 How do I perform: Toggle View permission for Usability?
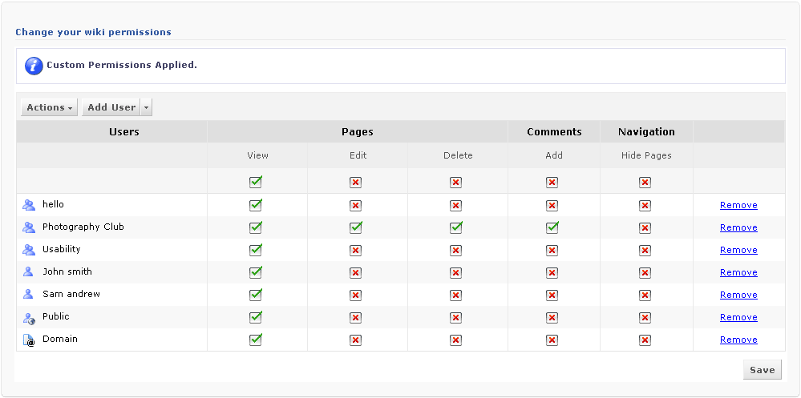[256, 250]
